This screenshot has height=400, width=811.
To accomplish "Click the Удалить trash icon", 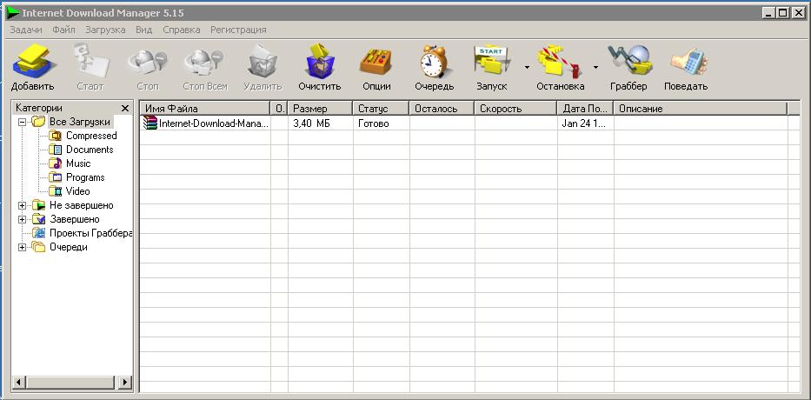I will (x=263, y=61).
